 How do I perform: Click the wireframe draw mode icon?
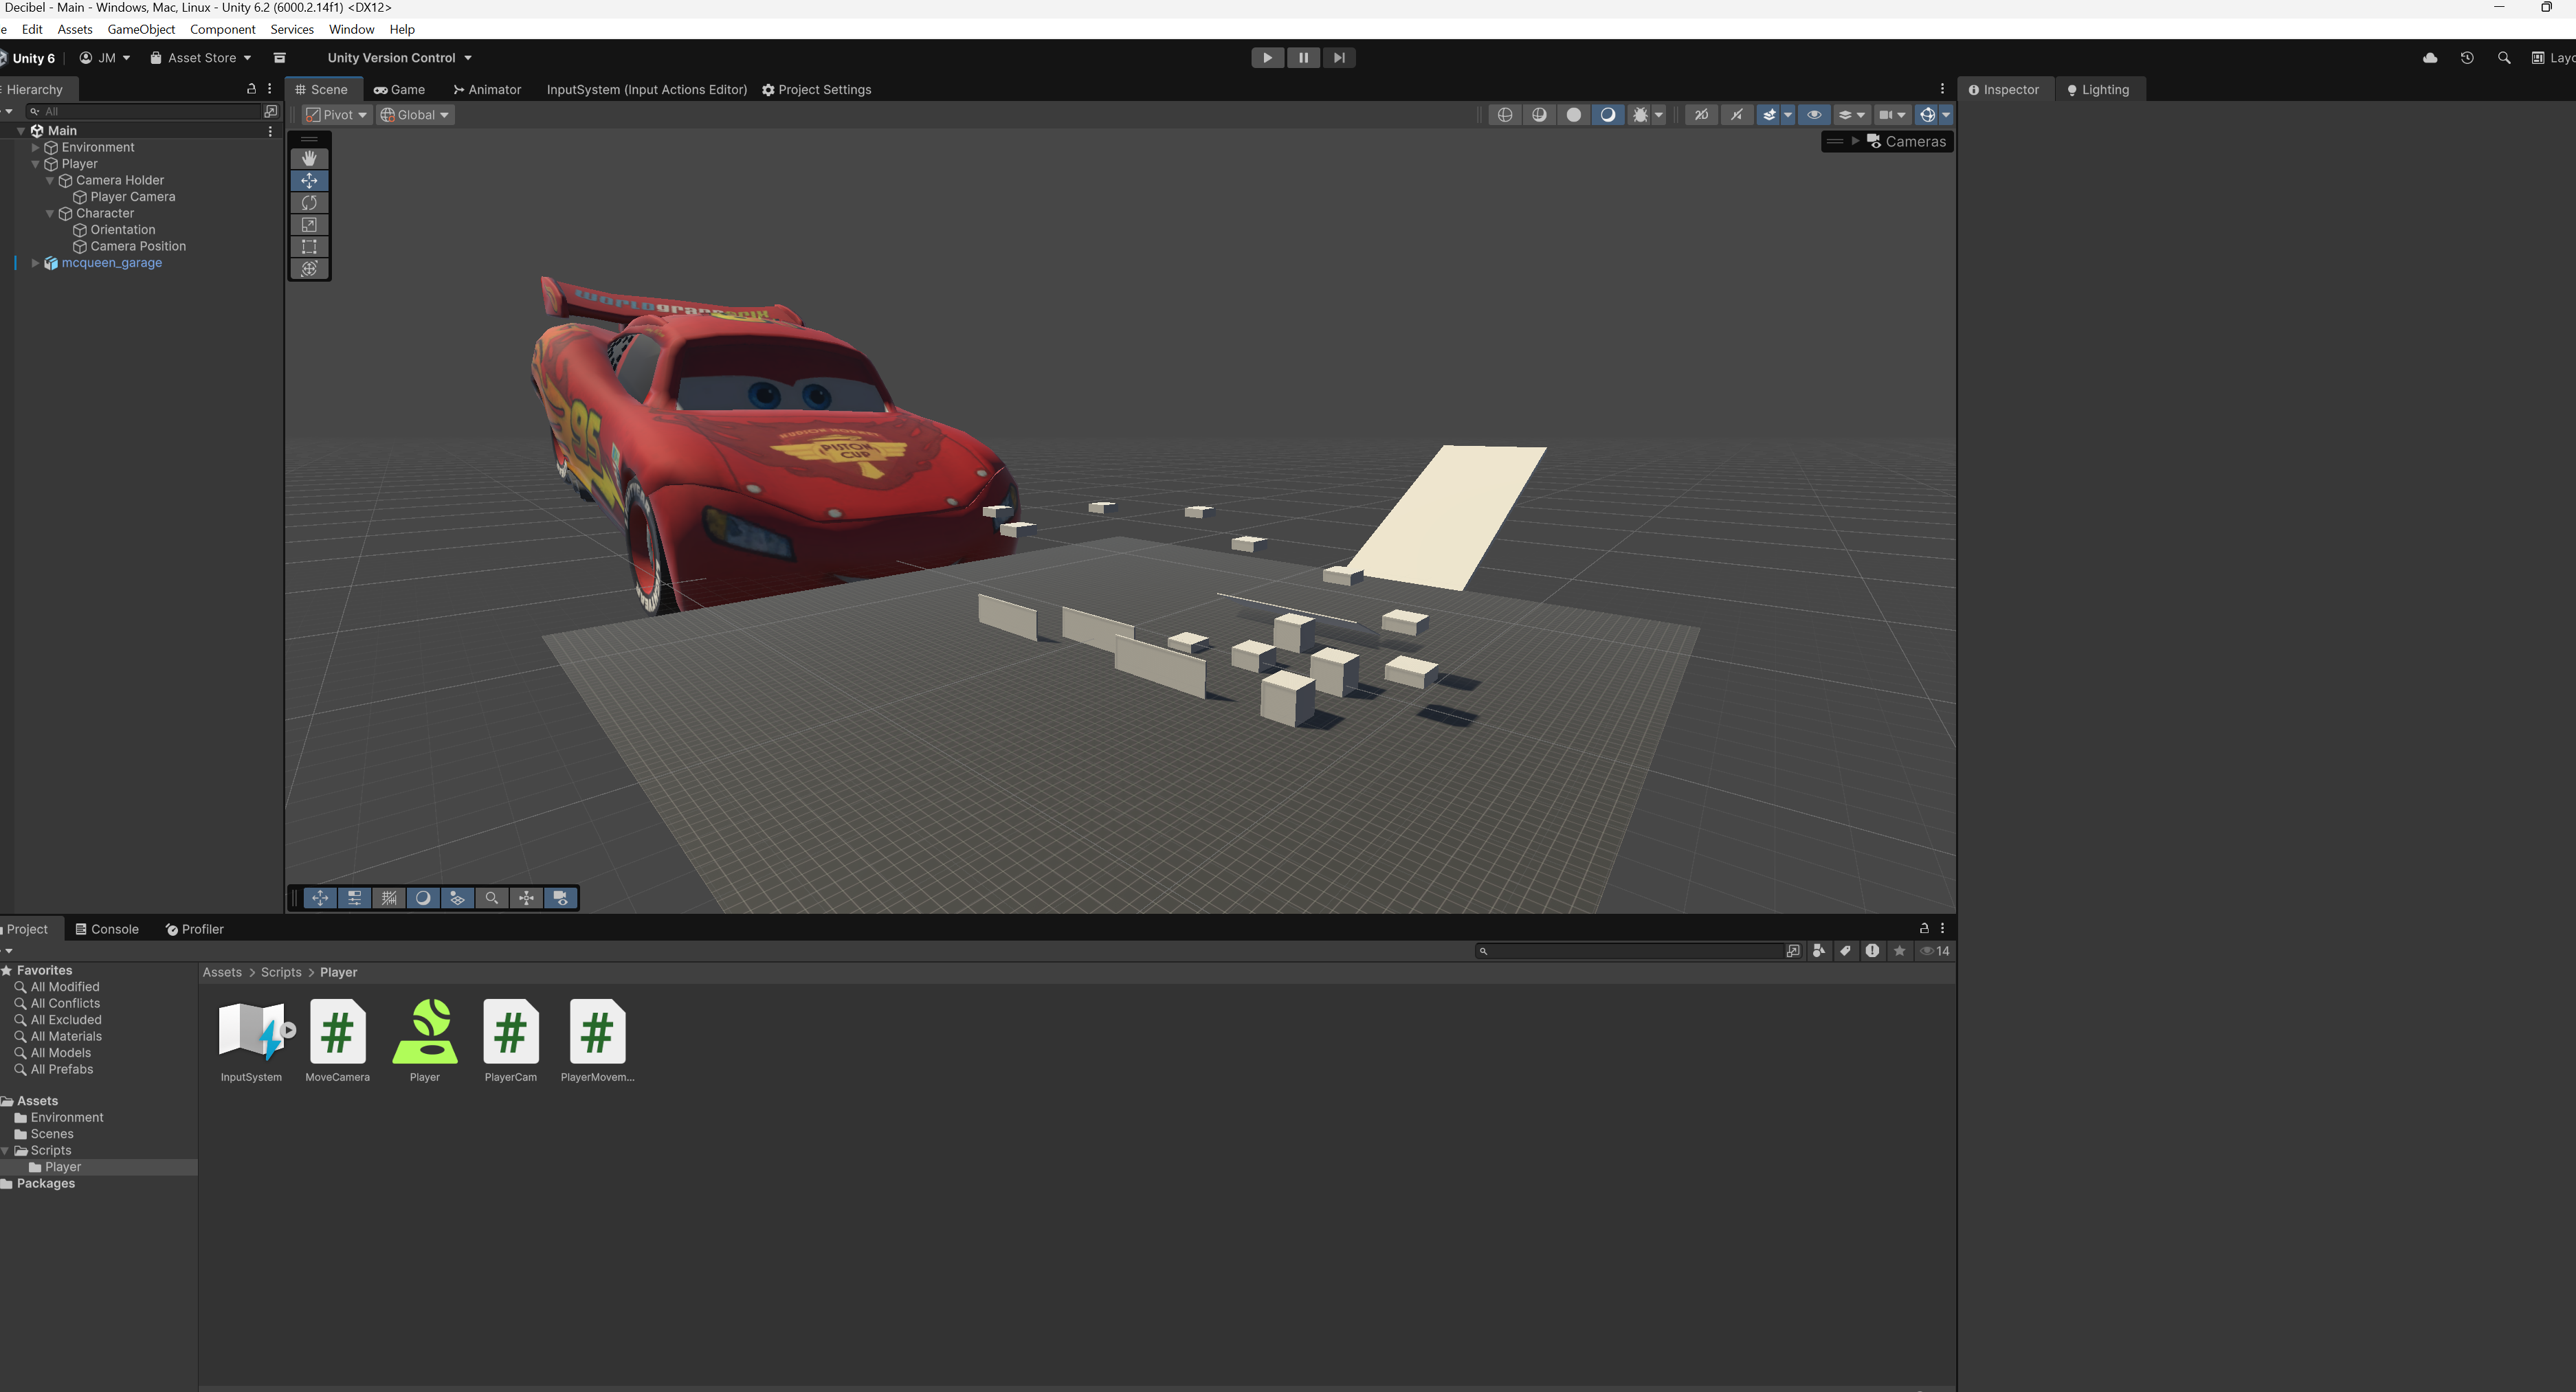point(1505,115)
